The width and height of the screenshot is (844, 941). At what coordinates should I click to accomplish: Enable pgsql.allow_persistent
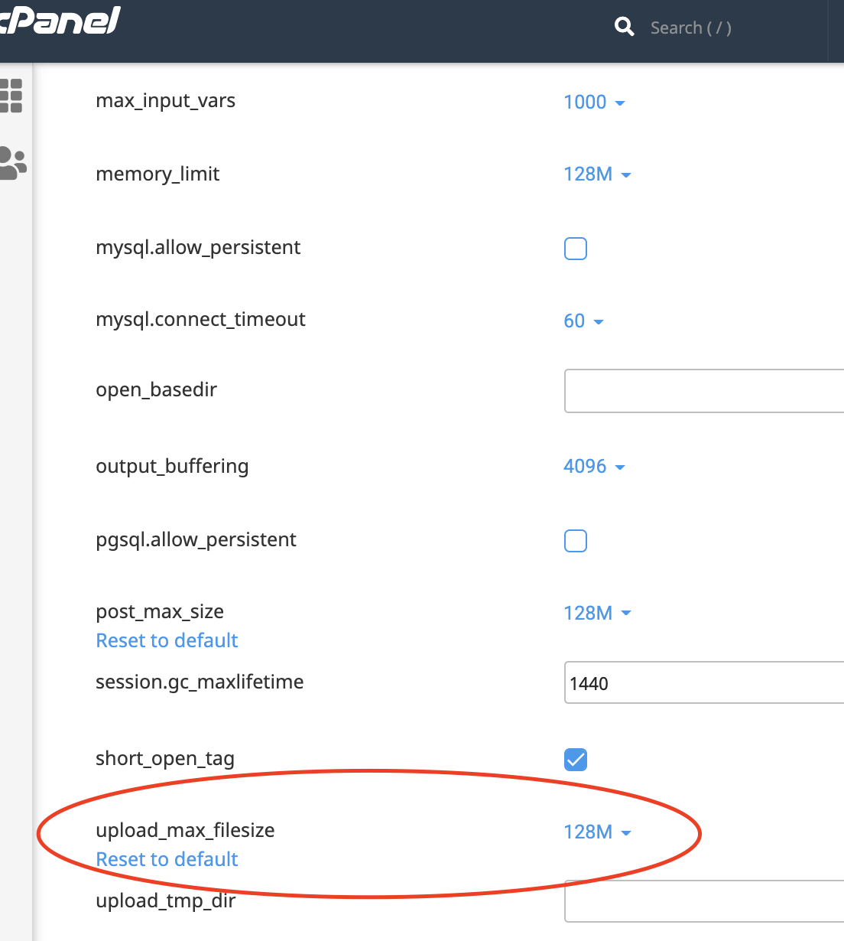pos(576,541)
